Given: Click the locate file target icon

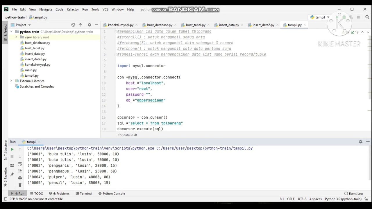Looking at the screenshot, I should tap(73, 25).
